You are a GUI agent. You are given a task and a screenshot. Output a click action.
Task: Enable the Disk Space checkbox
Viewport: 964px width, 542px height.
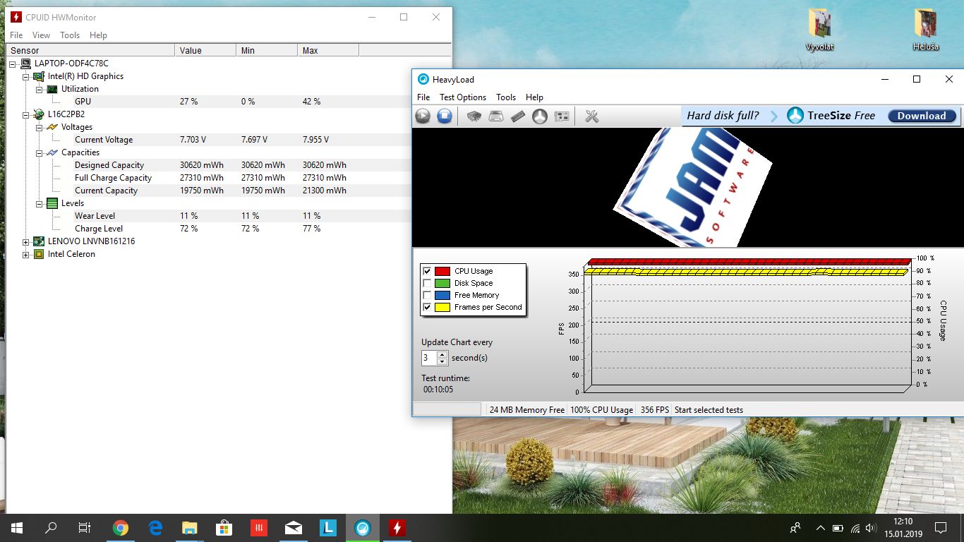[427, 283]
